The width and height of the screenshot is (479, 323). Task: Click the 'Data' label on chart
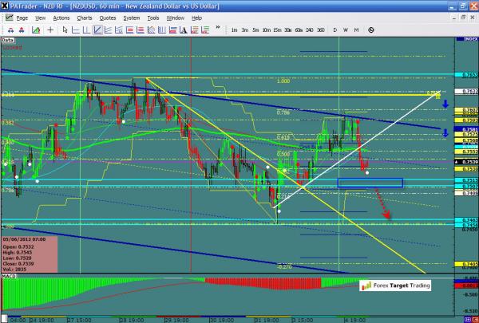pos(8,40)
